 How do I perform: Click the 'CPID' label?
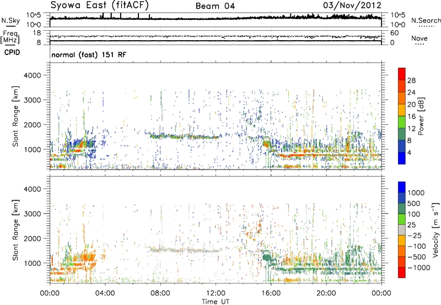pos(12,52)
